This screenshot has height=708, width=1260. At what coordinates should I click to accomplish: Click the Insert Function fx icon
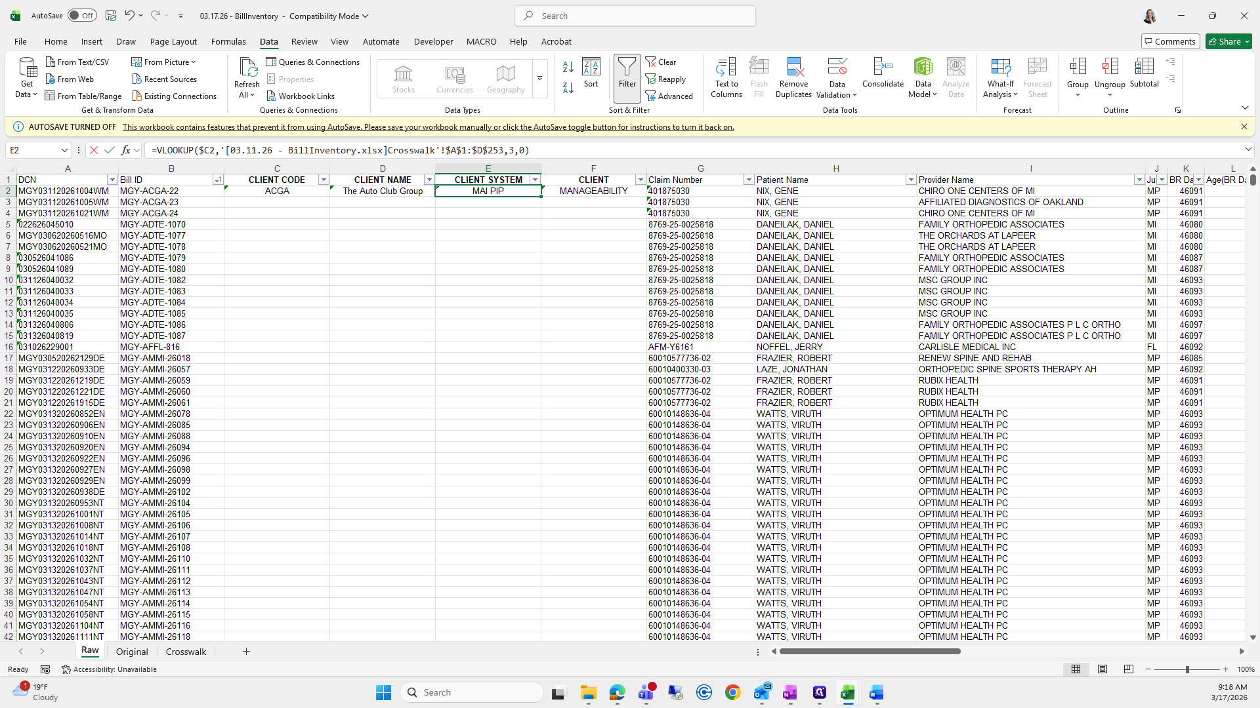coord(125,150)
